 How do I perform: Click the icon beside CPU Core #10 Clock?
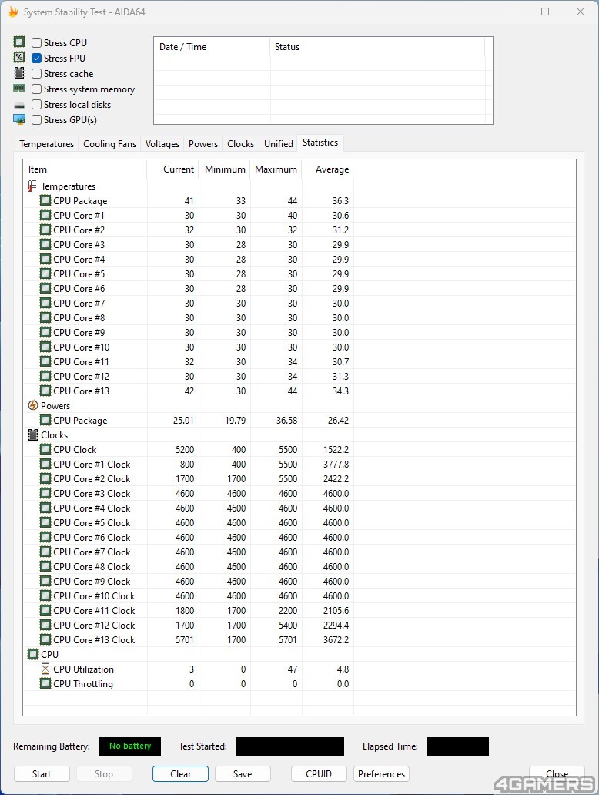tap(45, 596)
